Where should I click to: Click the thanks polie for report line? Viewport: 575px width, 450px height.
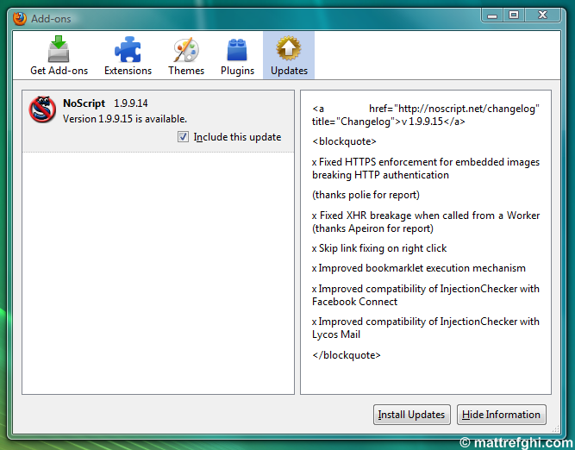366,195
